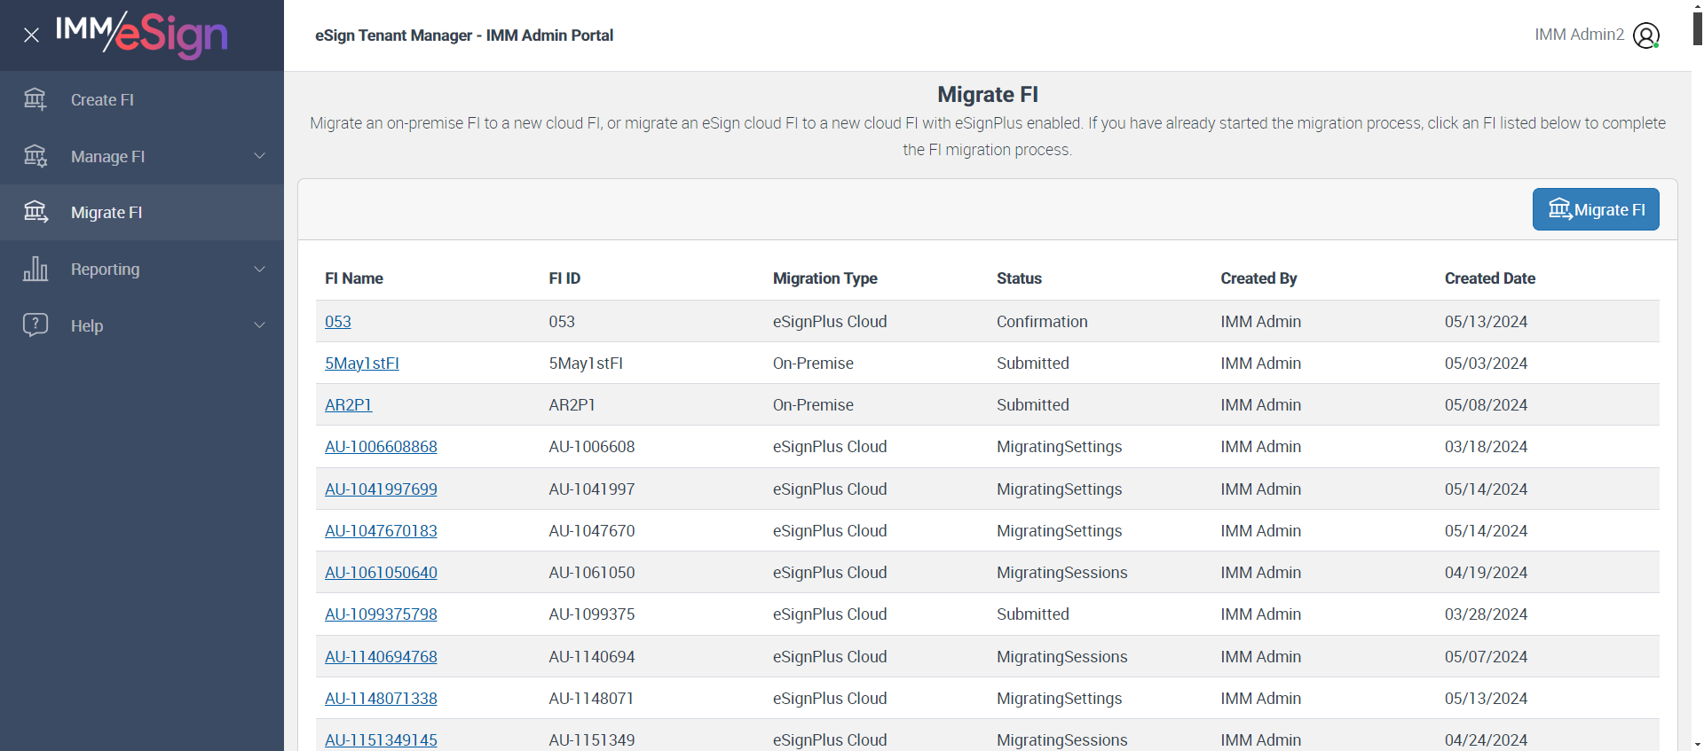Click the Migration Type column header
Image resolution: width=1704 pixels, height=751 pixels.
tap(825, 278)
